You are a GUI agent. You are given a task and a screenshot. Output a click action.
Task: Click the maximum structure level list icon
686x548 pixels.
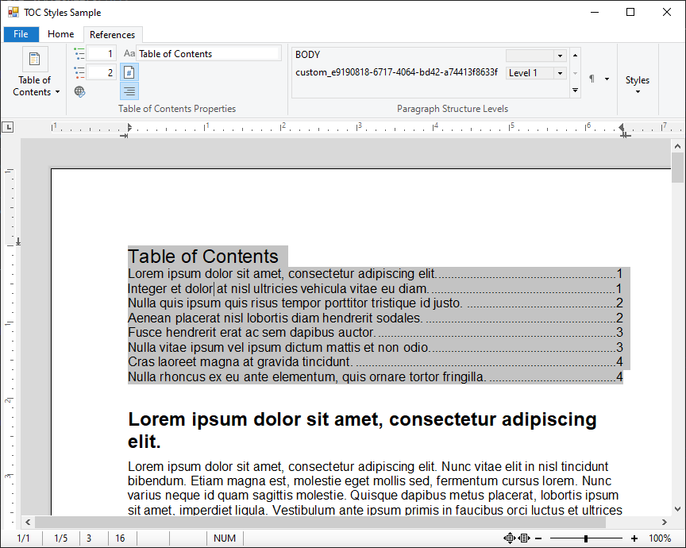pos(79,72)
